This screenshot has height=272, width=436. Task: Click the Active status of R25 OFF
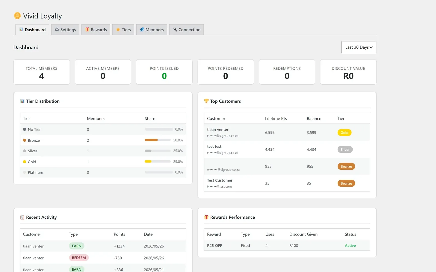click(x=350, y=246)
